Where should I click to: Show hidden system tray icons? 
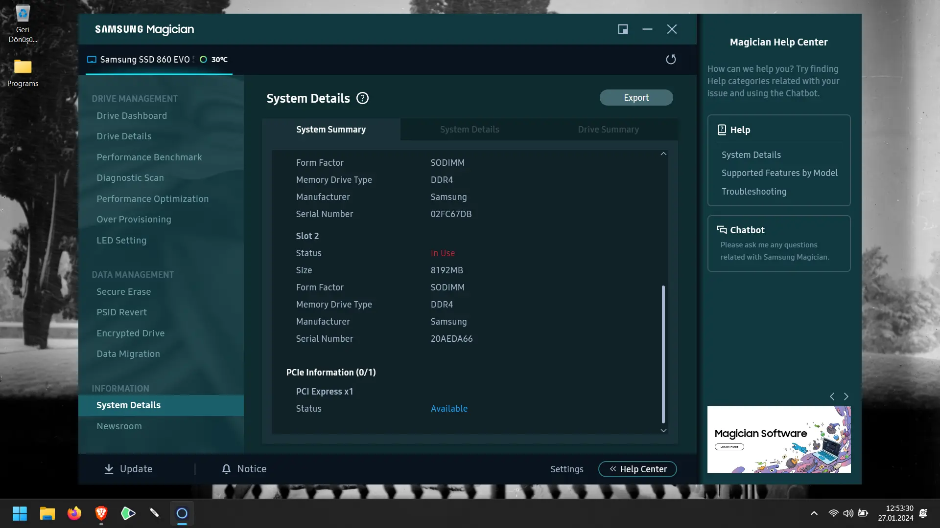[x=814, y=513]
